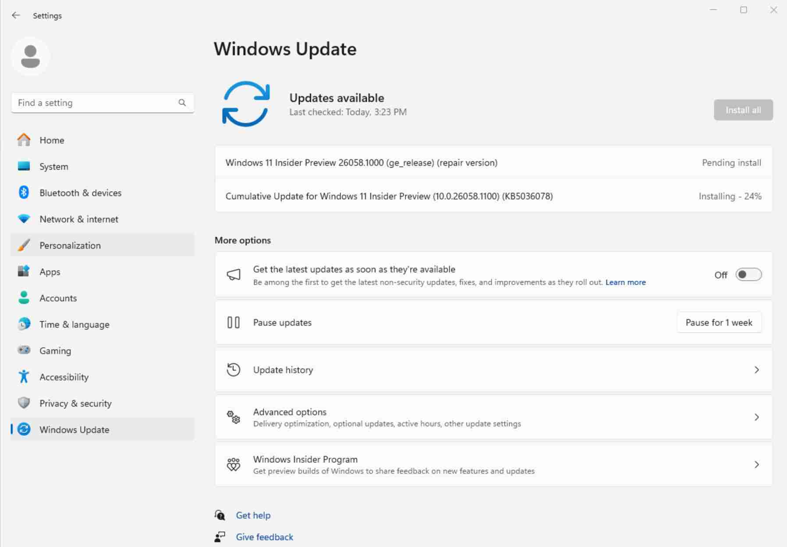Expand Update history details
Image resolution: width=787 pixels, height=547 pixels.
[x=757, y=370]
